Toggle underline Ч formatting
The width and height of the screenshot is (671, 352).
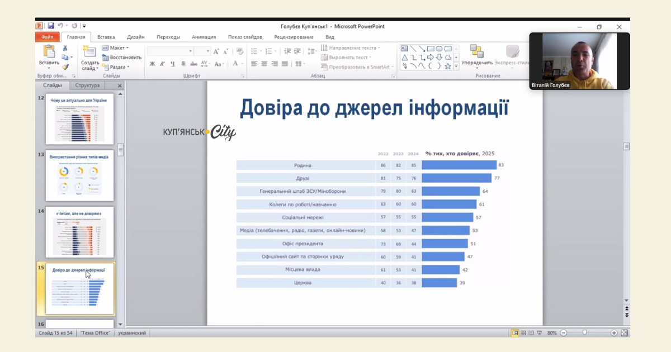tap(173, 64)
